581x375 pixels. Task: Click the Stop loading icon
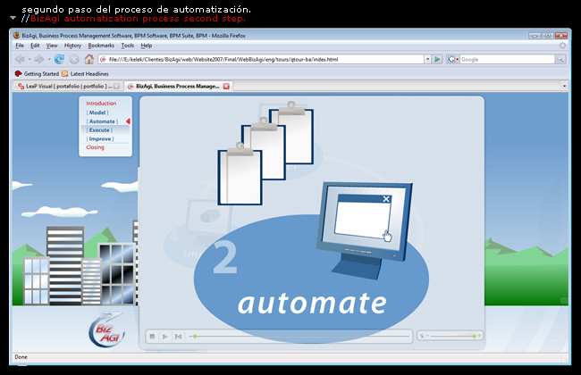(x=74, y=59)
